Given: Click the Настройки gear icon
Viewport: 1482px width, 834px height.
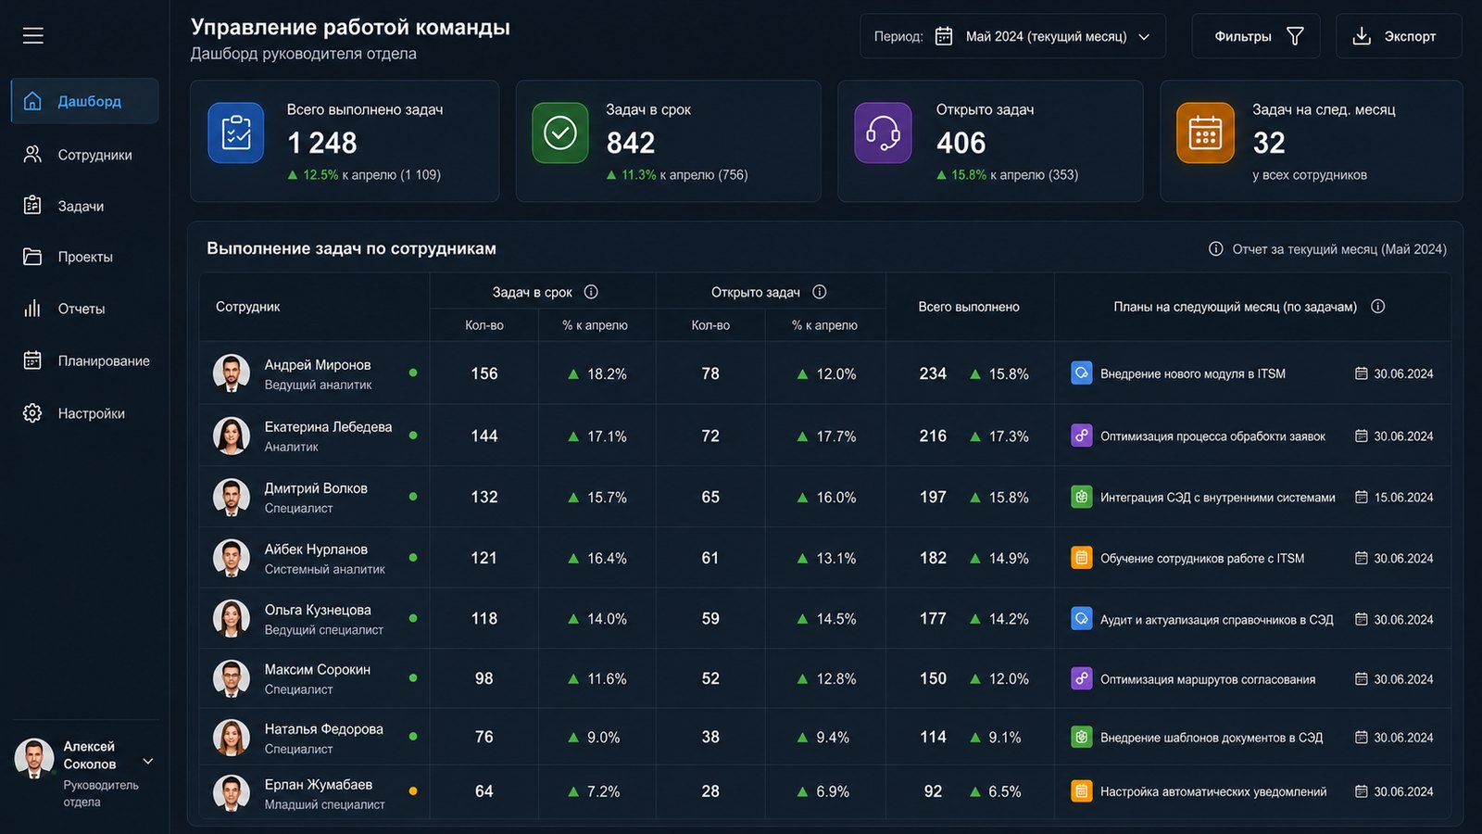Looking at the screenshot, I should tap(32, 413).
